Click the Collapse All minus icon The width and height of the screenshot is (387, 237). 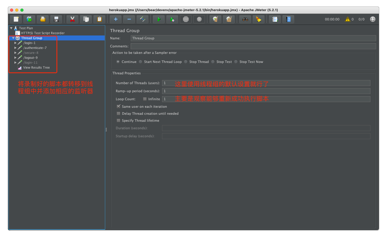pos(129,19)
